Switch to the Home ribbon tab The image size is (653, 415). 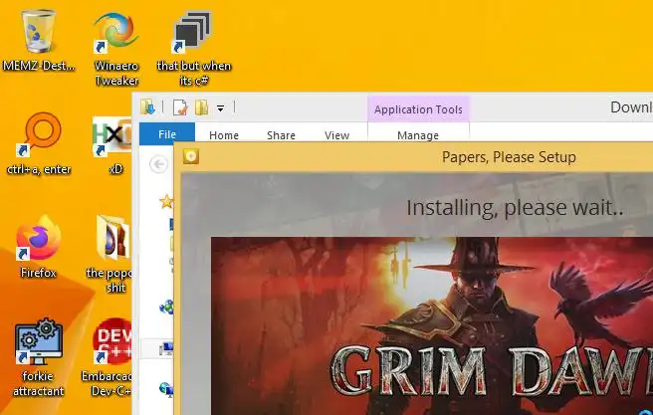pyautogui.click(x=224, y=135)
